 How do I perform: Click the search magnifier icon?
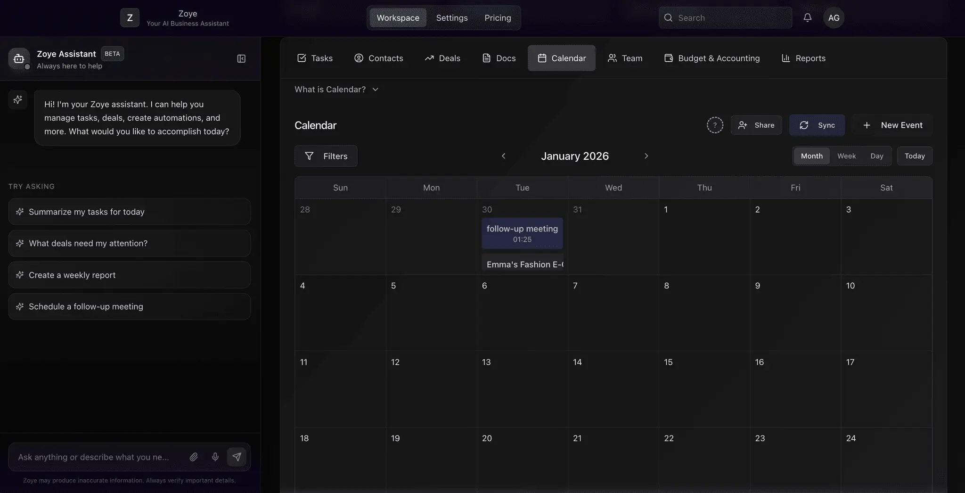pyautogui.click(x=668, y=18)
